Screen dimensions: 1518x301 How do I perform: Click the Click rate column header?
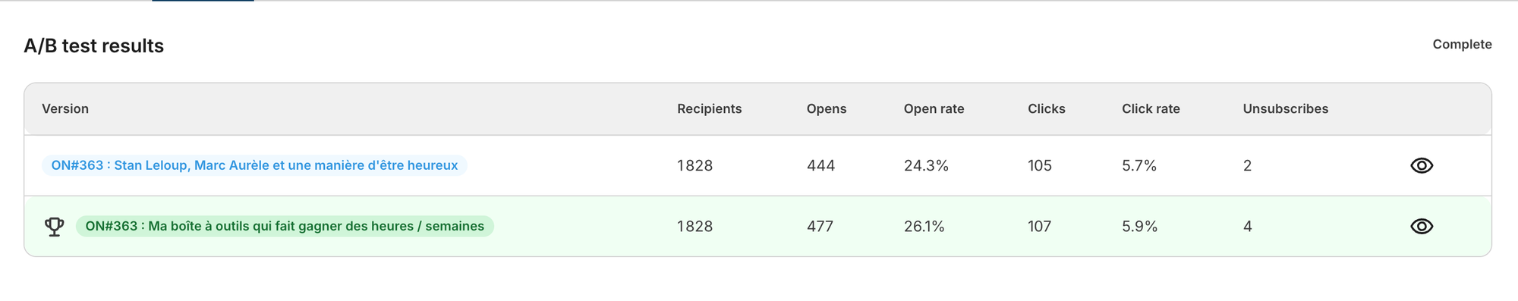[x=1151, y=108]
